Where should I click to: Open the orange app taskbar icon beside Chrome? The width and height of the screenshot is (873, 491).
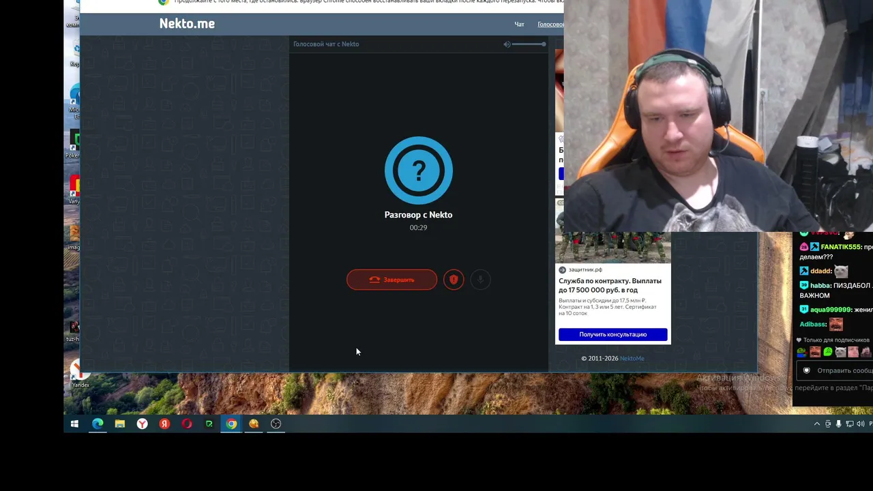pos(254,424)
